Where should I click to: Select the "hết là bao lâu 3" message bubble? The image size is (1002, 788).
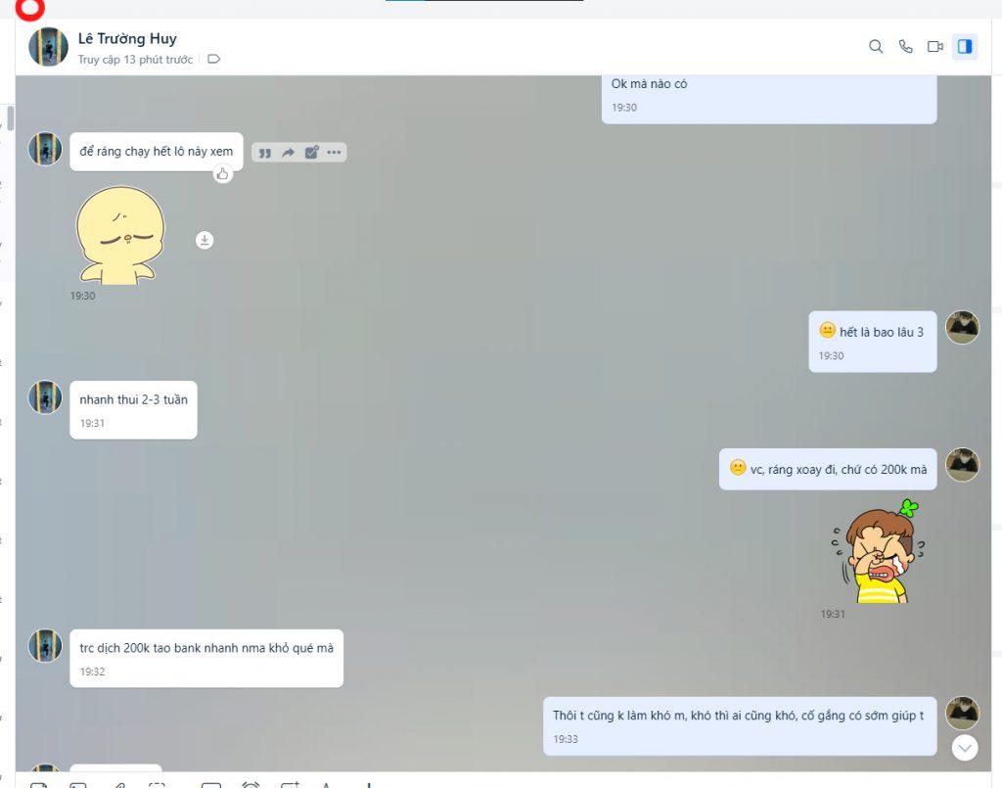[x=872, y=342]
